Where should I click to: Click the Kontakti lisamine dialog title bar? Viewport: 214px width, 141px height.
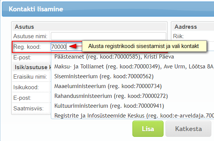point(108,9)
